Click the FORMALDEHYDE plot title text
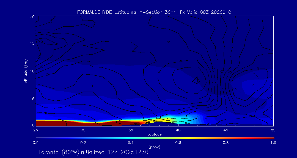This screenshot has height=158, width=297. point(155,12)
